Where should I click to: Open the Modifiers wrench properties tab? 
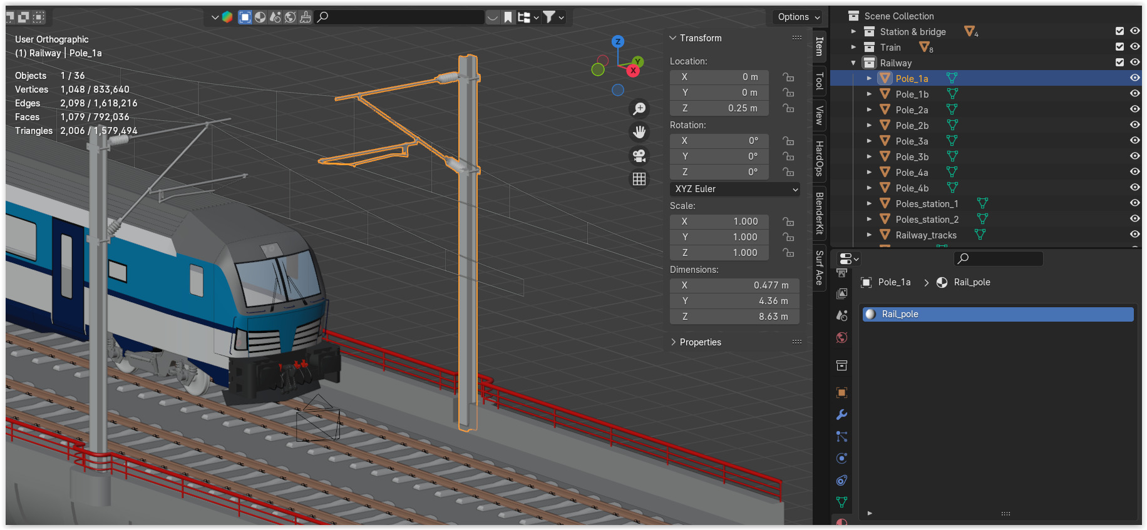coord(842,414)
